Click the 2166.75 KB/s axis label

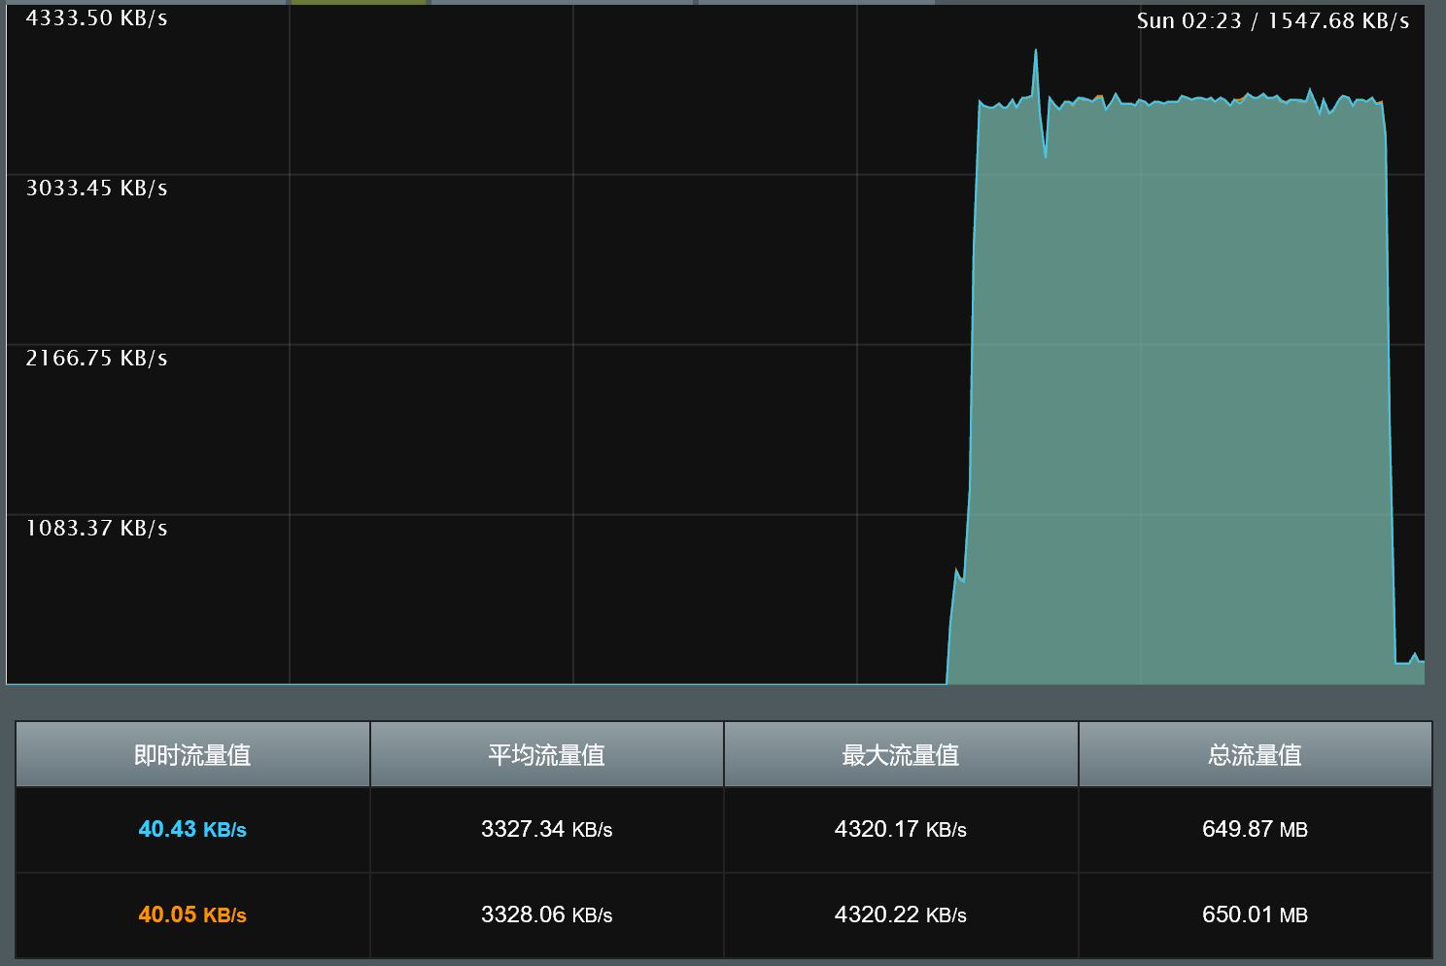96,359
